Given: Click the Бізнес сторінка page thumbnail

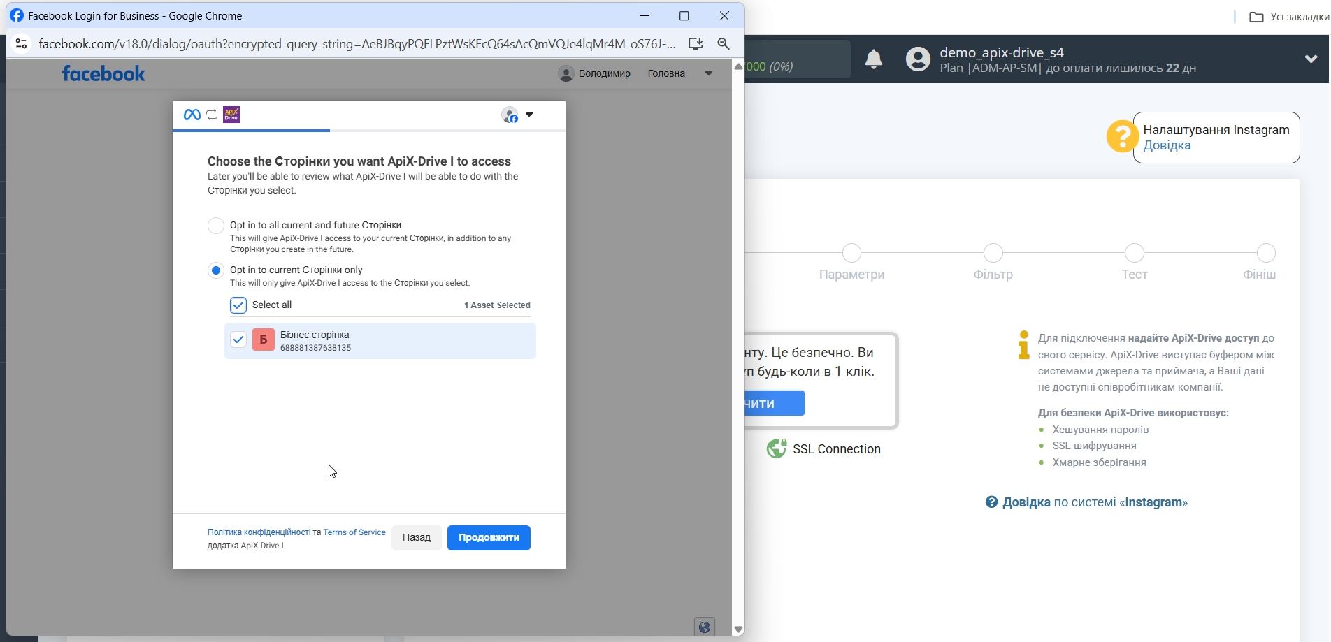Looking at the screenshot, I should click(x=264, y=340).
